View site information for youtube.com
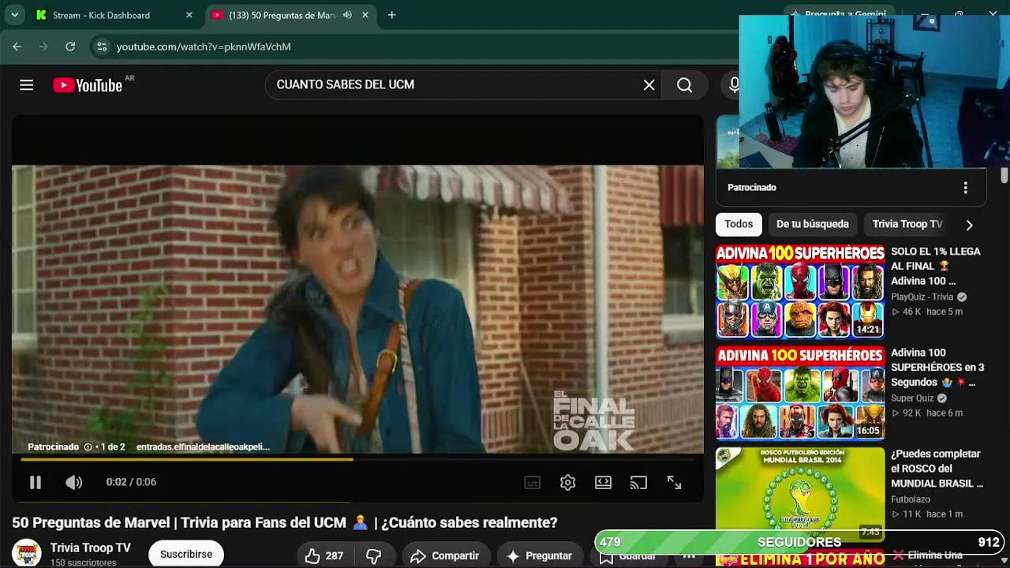Image resolution: width=1010 pixels, height=568 pixels. coord(102,47)
